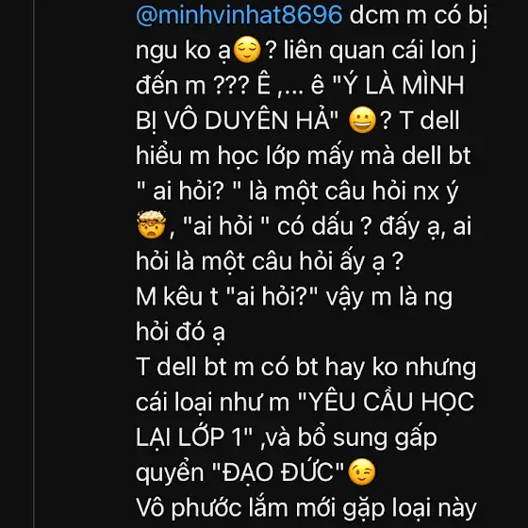528x528 pixels.
Task: Click the winking face emoji after "ĐẠO ĐỨC"
Action: click(362, 471)
